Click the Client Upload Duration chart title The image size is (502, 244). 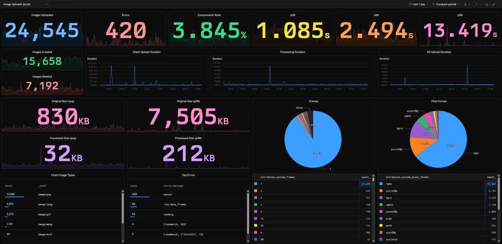point(146,52)
